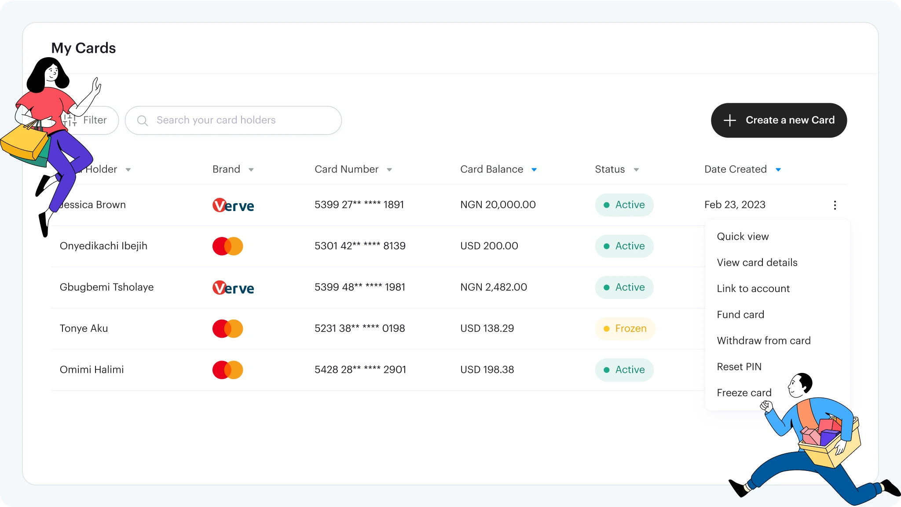Screen dimensions: 901x507
Task: Choose View card details option
Action: [757, 263]
